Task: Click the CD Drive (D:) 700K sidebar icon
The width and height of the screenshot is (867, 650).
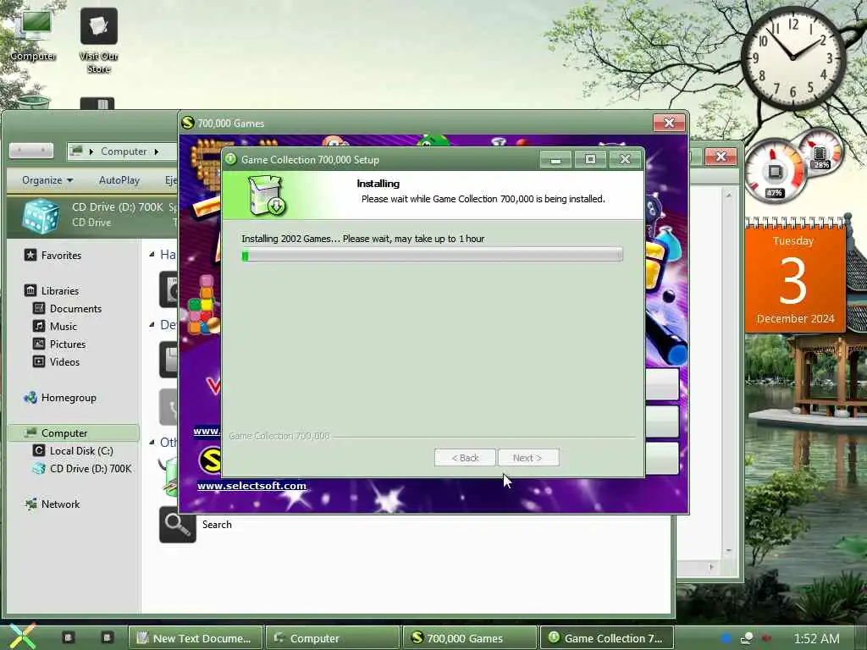Action: 39,468
